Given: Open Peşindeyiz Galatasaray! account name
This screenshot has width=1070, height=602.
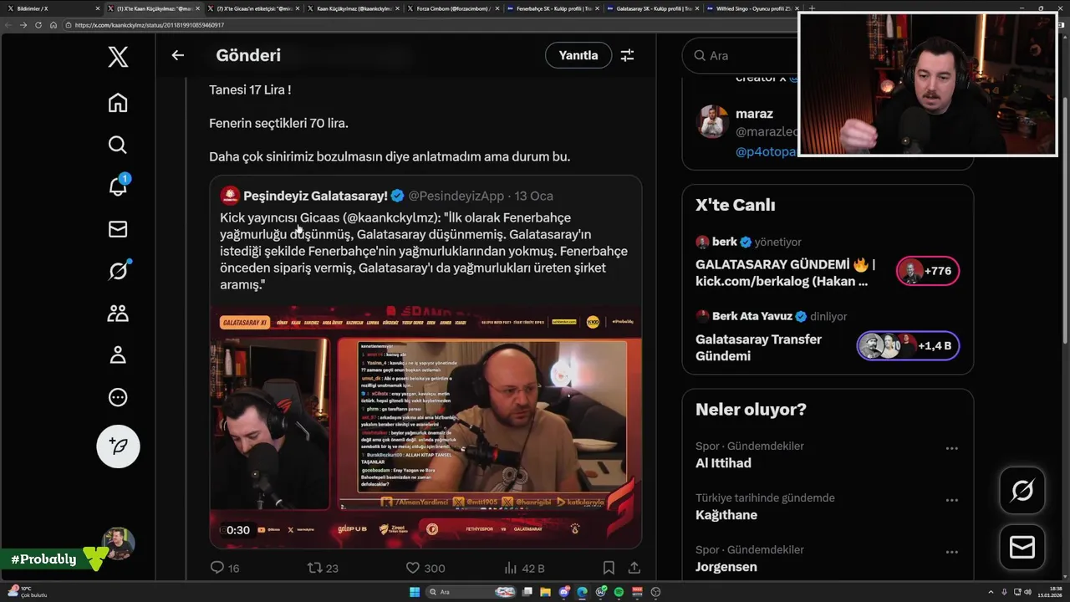Looking at the screenshot, I should tap(315, 196).
